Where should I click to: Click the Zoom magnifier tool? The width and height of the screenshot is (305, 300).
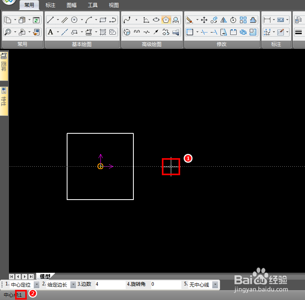click(x=8, y=32)
